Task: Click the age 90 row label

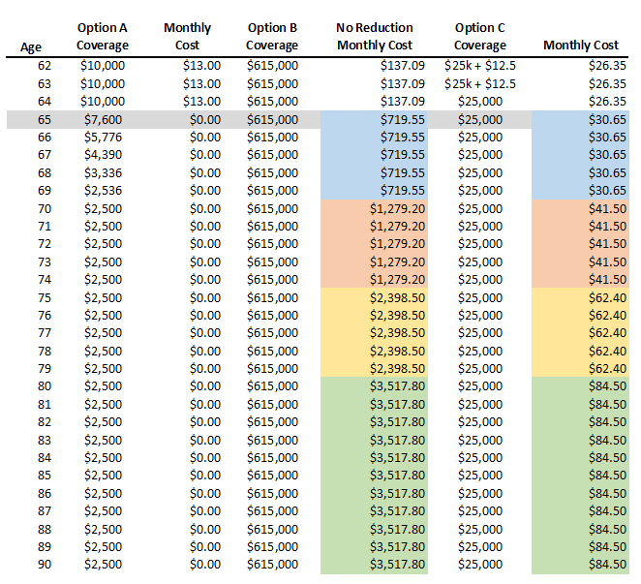Action: pyautogui.click(x=45, y=564)
